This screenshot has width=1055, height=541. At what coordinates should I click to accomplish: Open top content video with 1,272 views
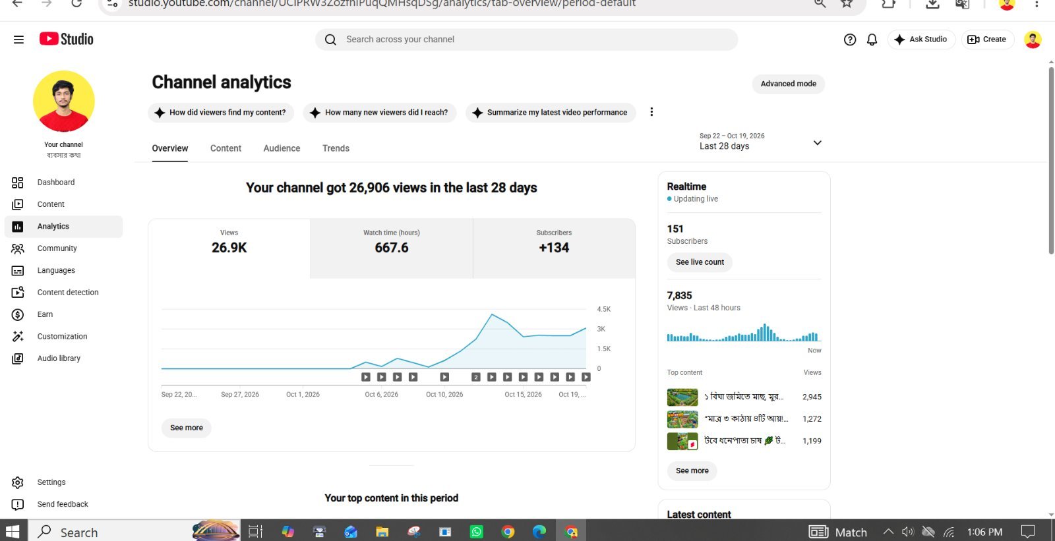coord(744,419)
